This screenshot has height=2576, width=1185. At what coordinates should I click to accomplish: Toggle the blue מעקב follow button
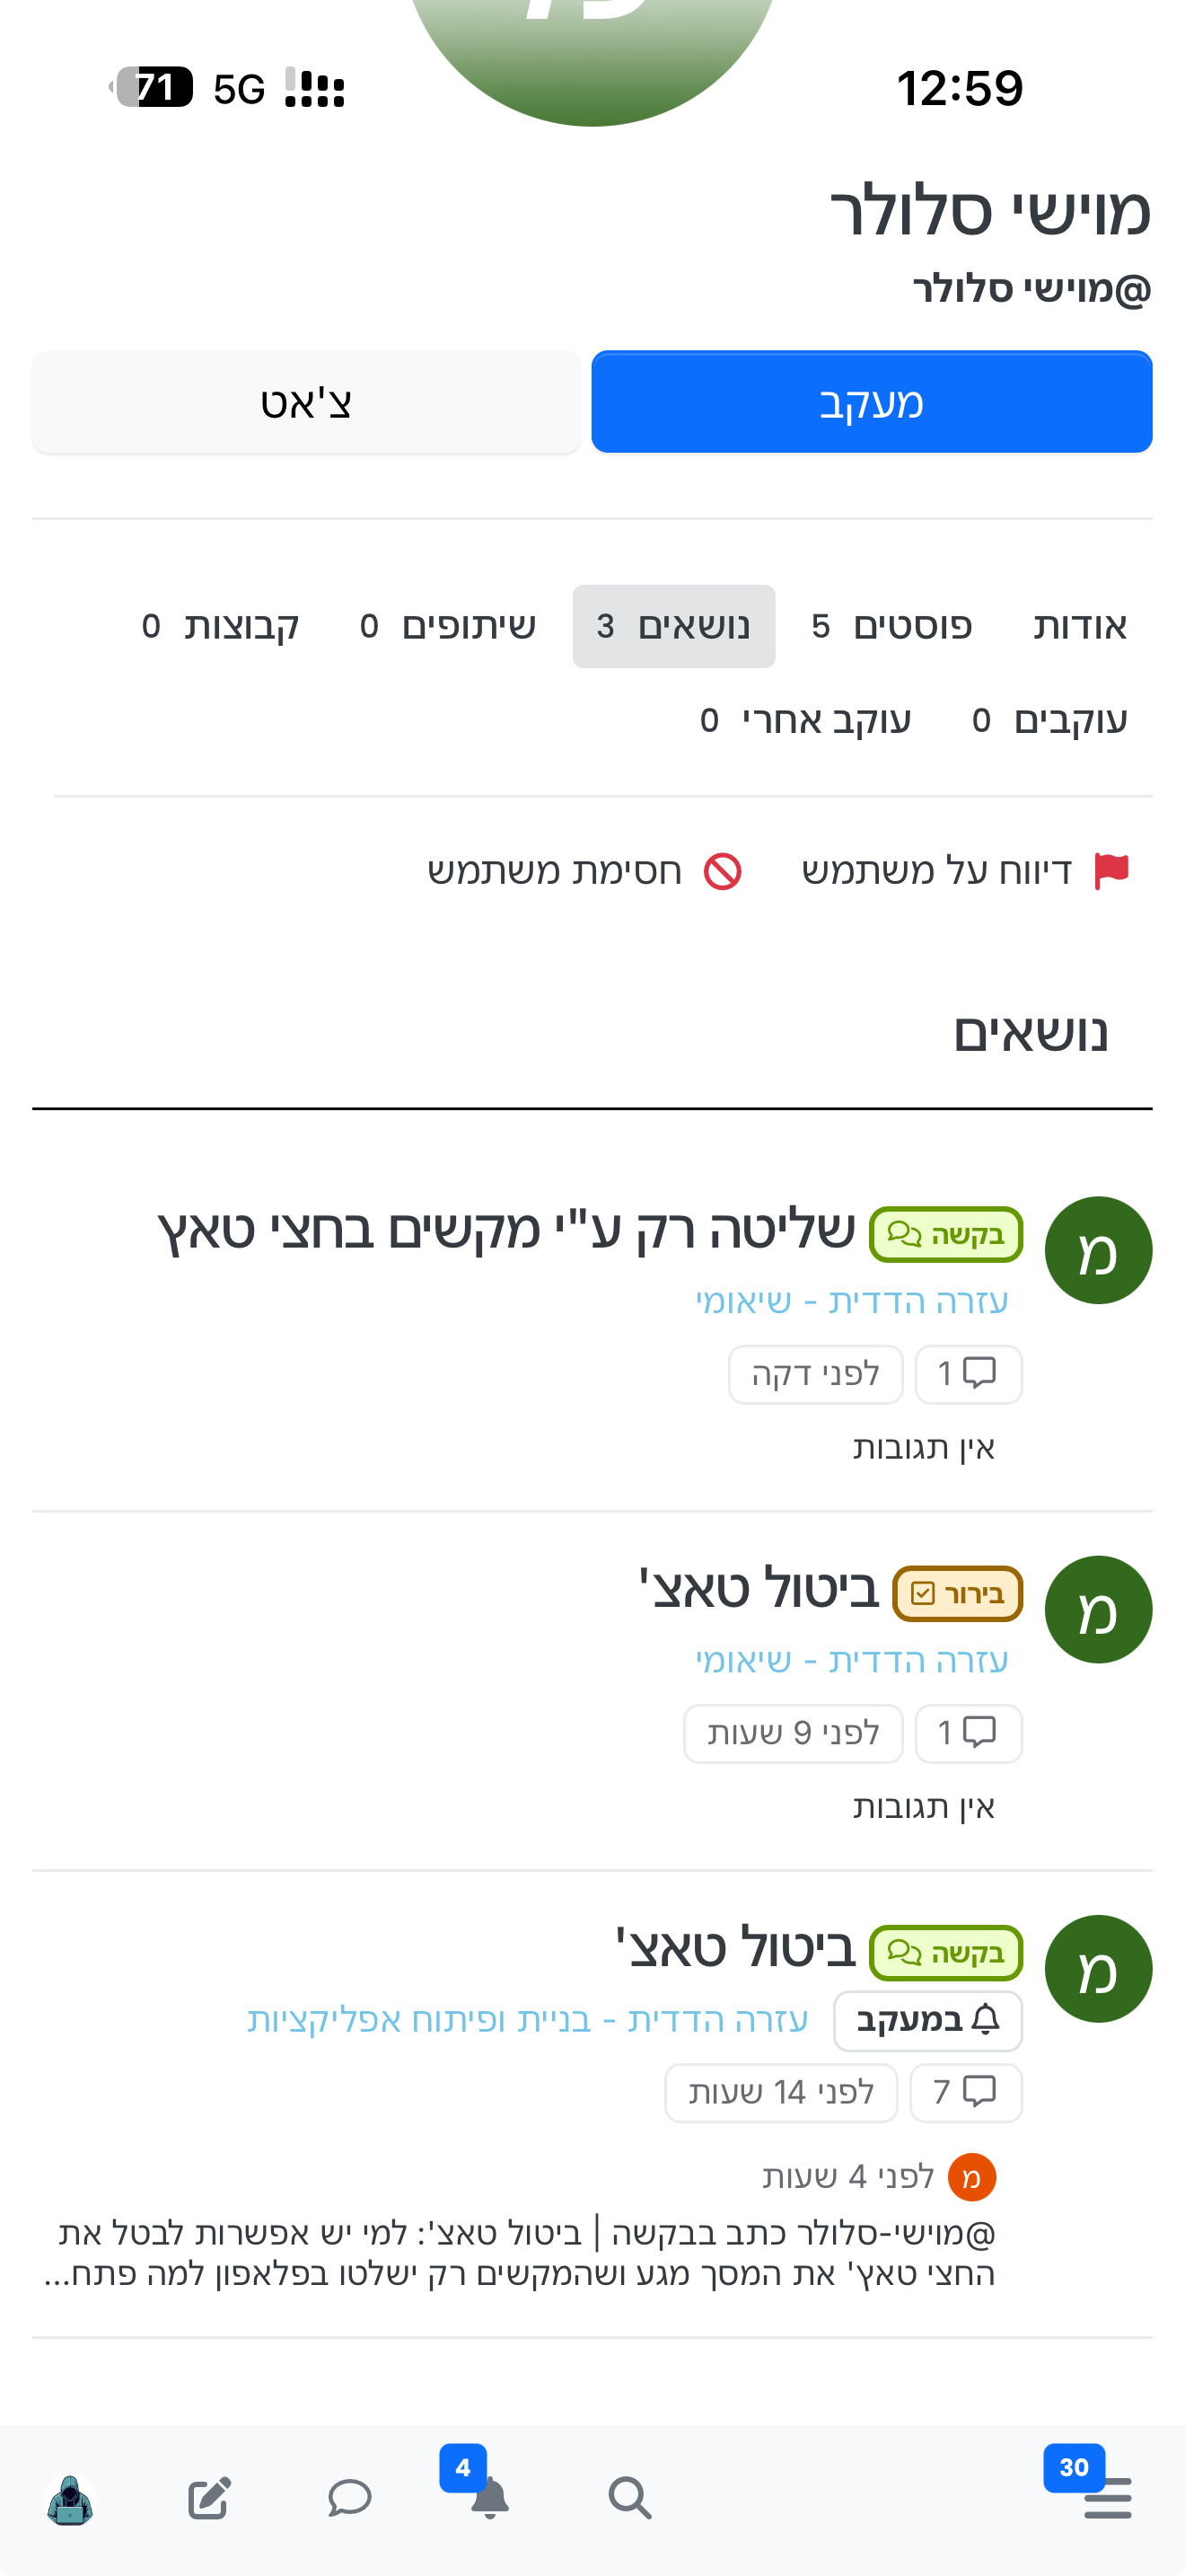tap(872, 402)
